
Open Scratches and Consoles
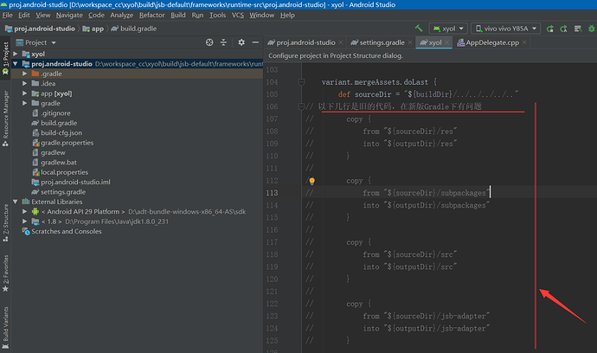point(66,232)
